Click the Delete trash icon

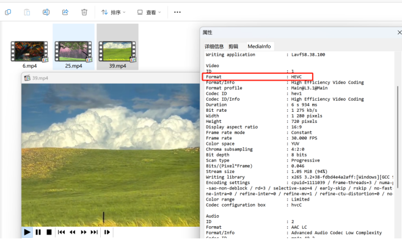pyautogui.click(x=84, y=12)
